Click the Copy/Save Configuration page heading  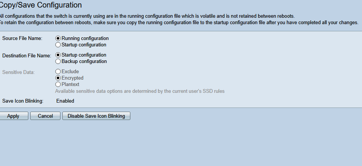click(41, 5)
